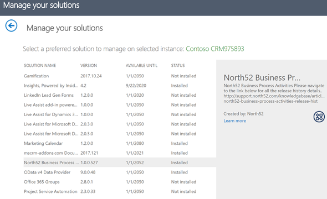The image size is (327, 199).
Task: Select Project Service Automation row
Action: pyautogui.click(x=120, y=191)
